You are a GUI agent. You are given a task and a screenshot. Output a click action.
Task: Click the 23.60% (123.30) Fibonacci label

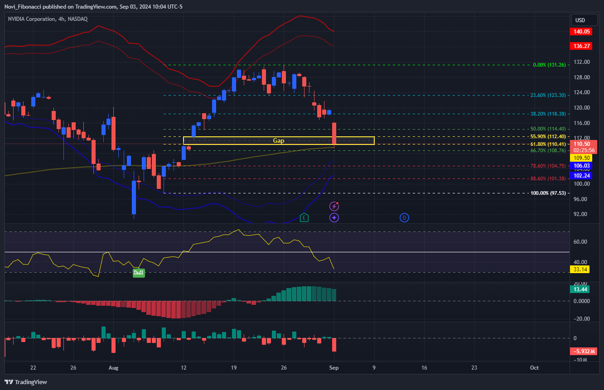[548, 95]
